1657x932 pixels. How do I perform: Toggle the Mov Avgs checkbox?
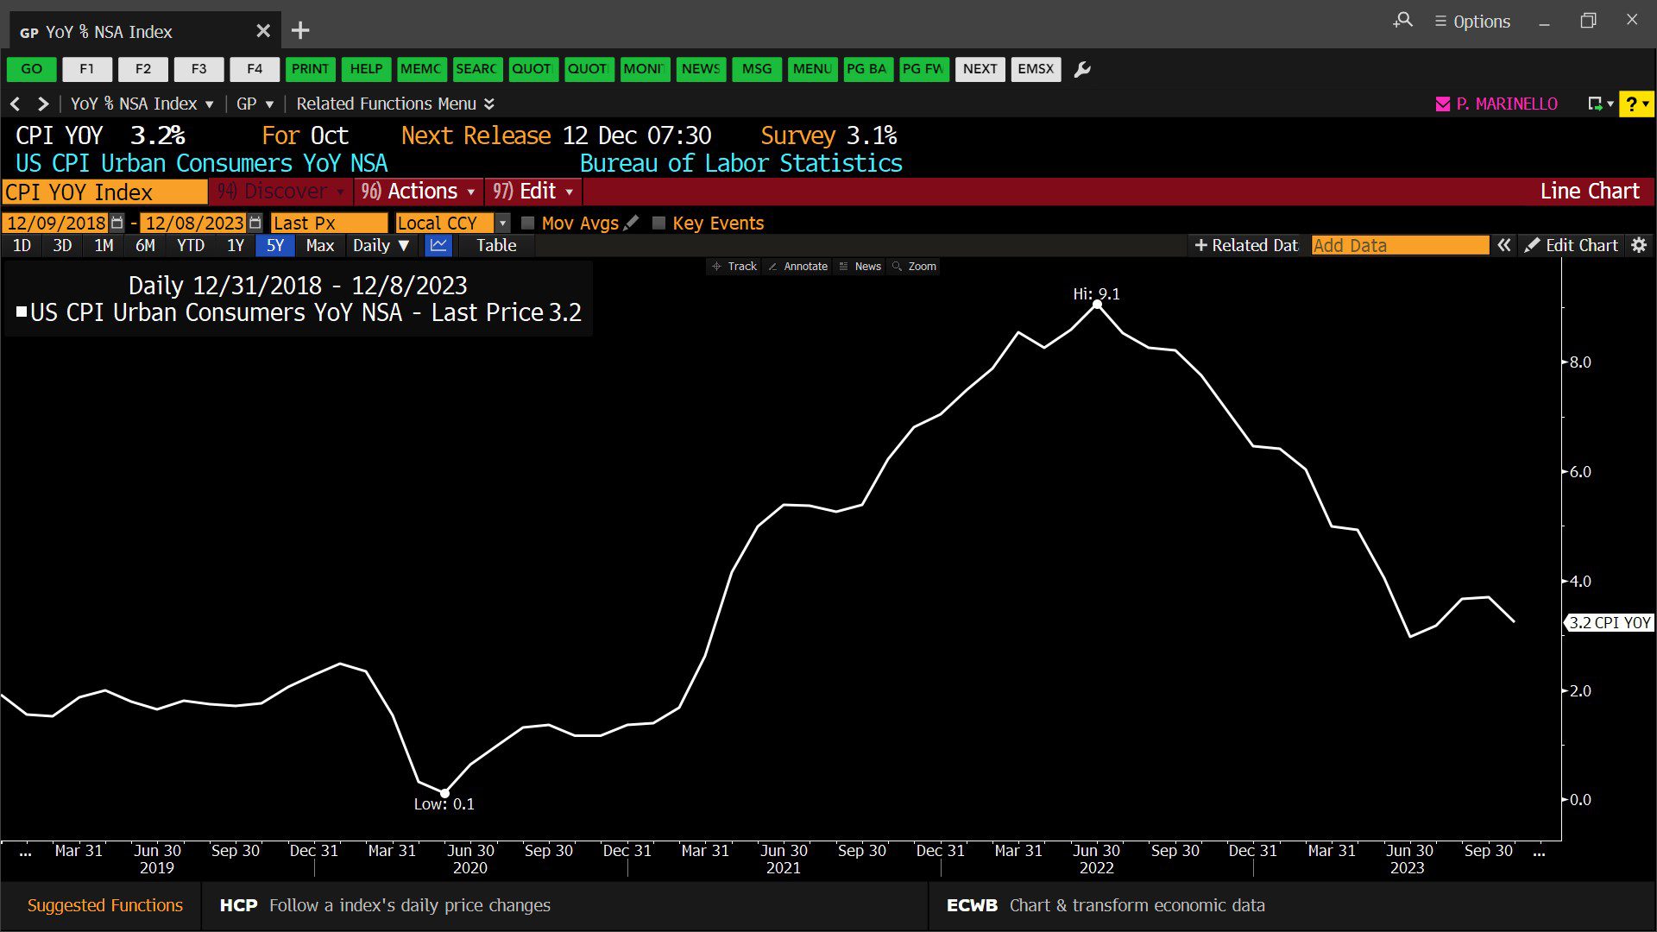[x=528, y=223]
